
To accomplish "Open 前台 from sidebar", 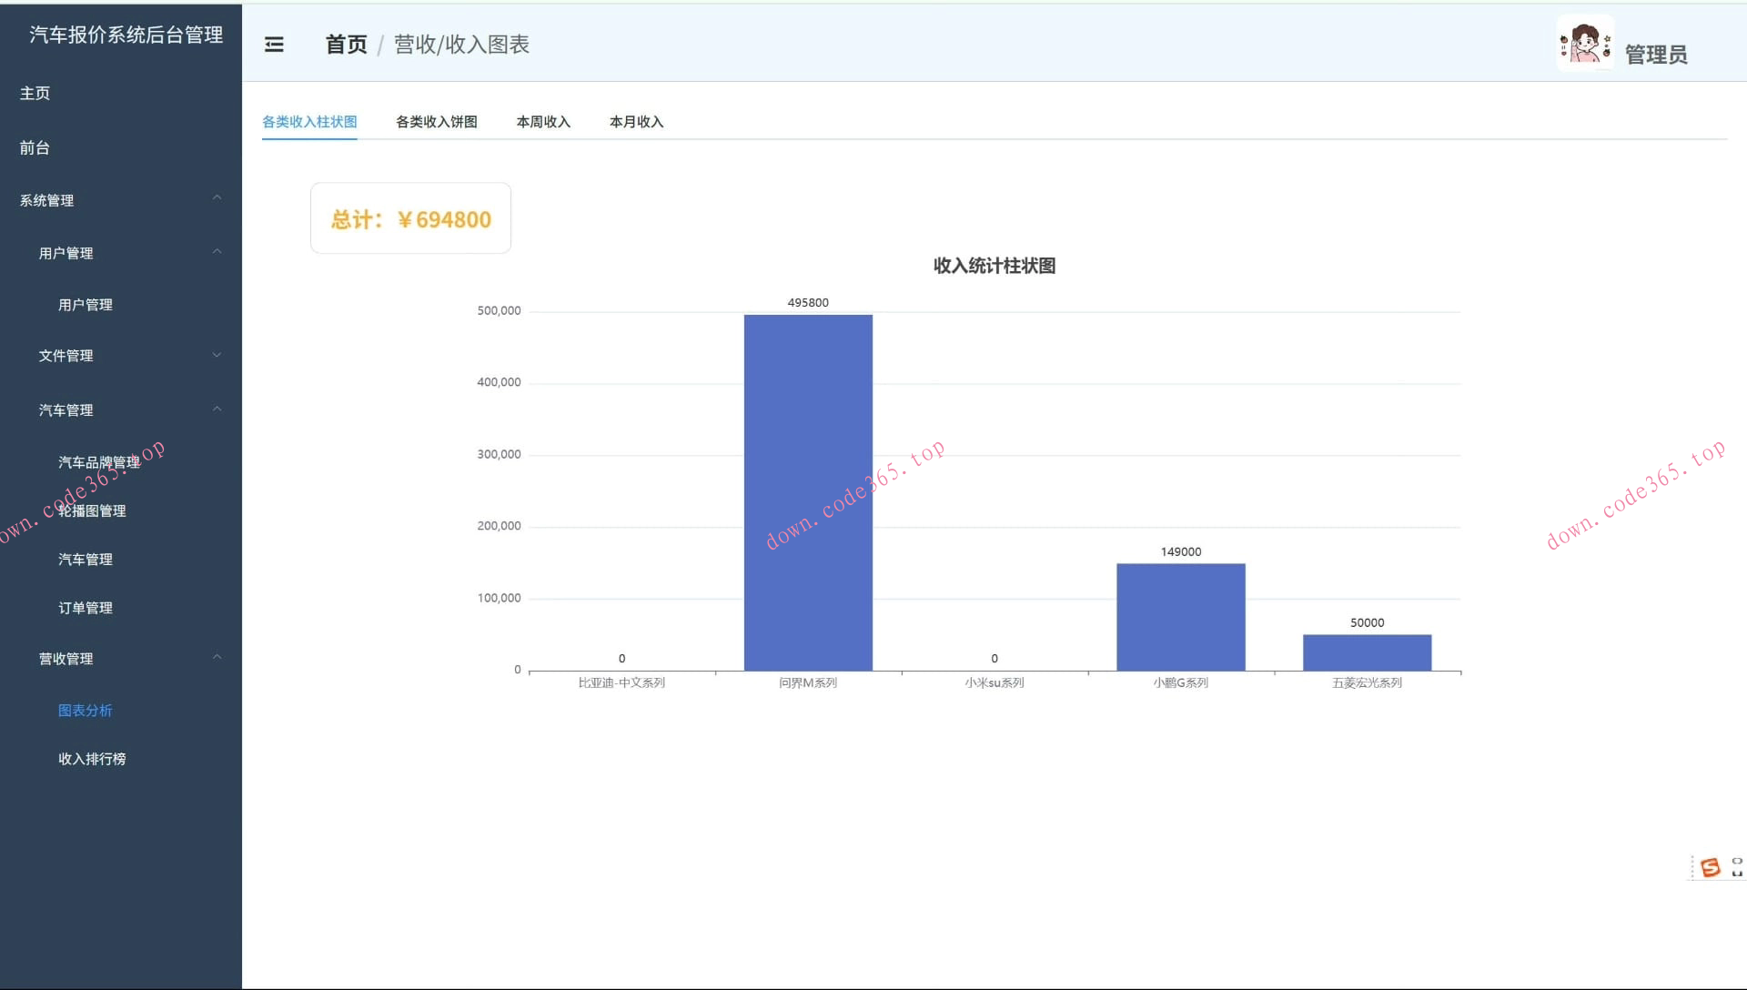I will [35, 147].
